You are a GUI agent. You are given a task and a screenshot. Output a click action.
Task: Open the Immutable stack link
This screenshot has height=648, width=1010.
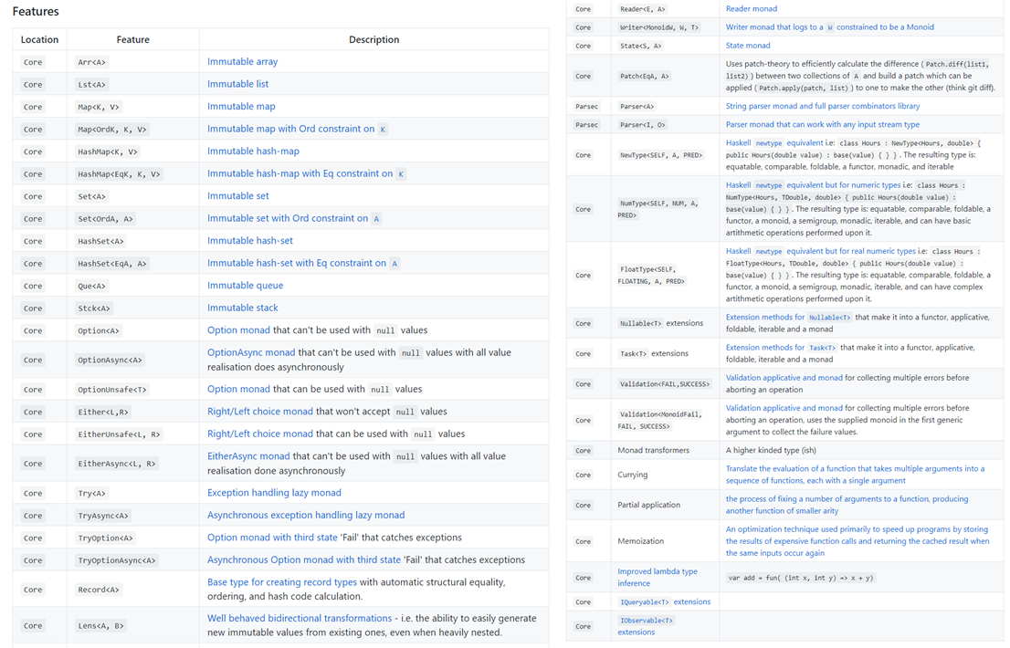coord(244,308)
